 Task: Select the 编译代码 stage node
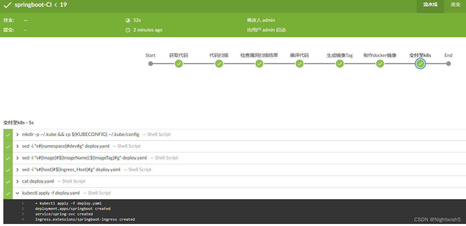pyautogui.click(x=300, y=64)
